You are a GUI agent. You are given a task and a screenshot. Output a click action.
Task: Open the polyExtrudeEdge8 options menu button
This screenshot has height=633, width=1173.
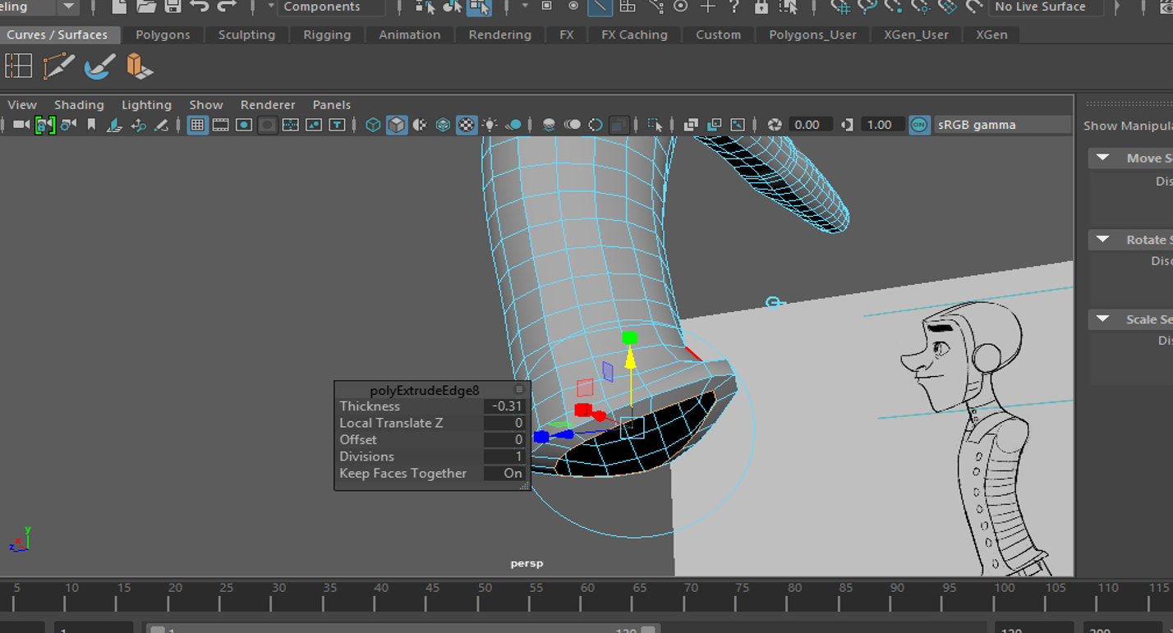pyautogui.click(x=519, y=390)
